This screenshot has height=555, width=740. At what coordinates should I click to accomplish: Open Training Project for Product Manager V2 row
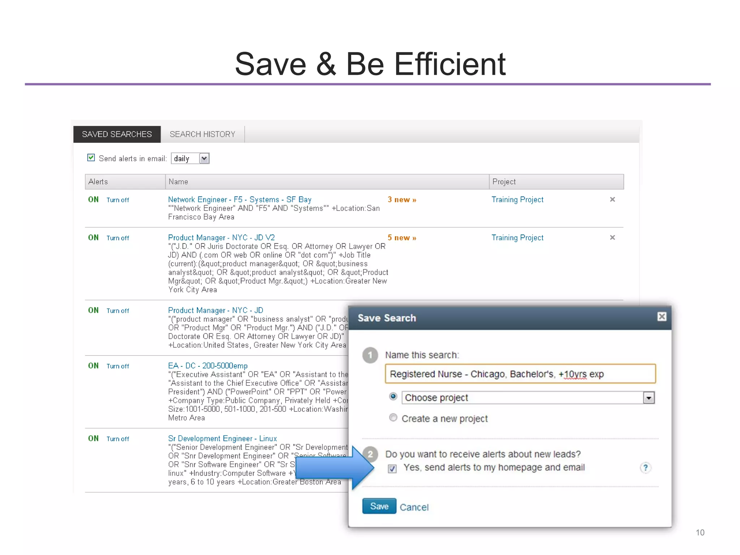[x=517, y=238]
